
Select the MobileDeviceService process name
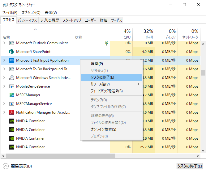click(33, 86)
